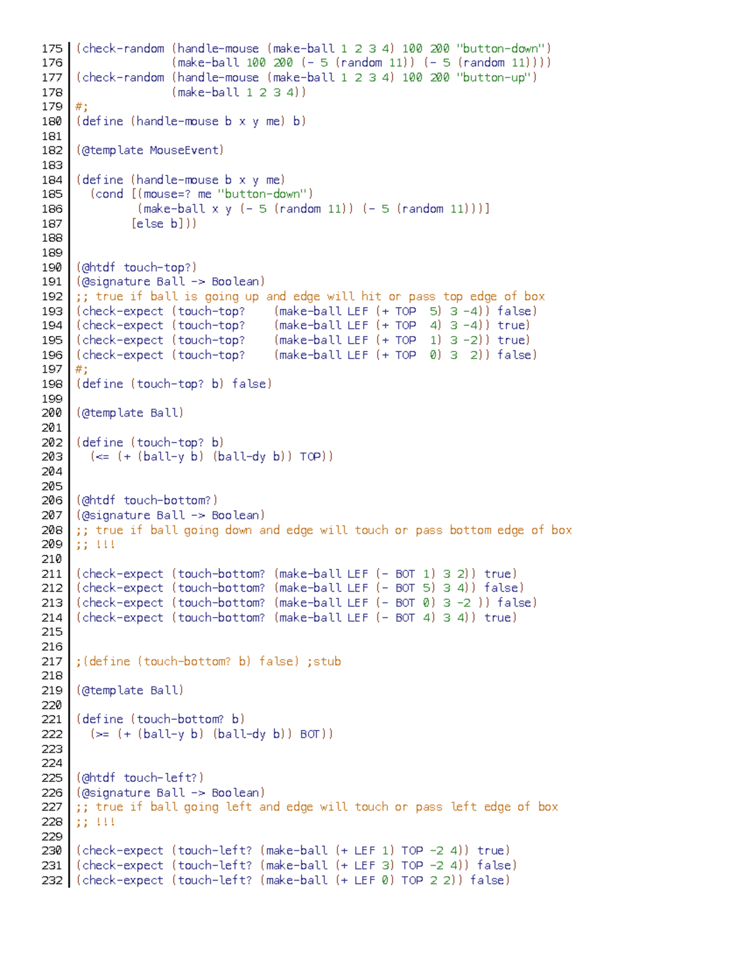This screenshot has width=744, height=963.
Task: Select the @htdf touch-left? declaration
Action: tap(136, 777)
